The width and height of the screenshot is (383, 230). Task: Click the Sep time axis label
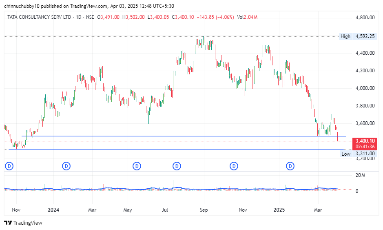coord(204,210)
